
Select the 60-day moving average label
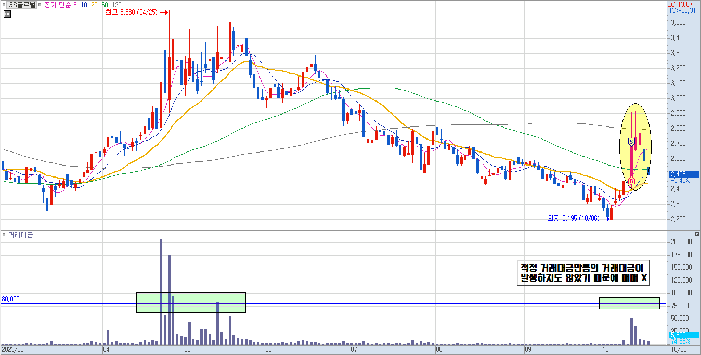[105, 5]
